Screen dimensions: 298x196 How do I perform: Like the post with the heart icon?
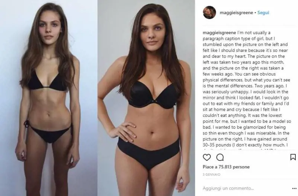click(207, 157)
